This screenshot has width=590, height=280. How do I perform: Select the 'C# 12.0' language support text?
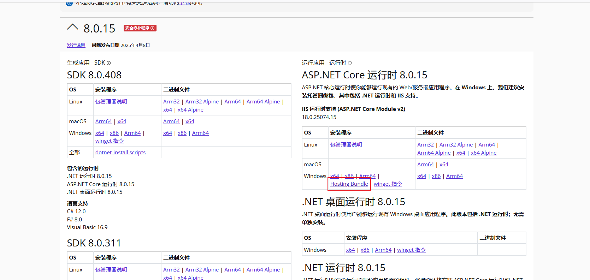pos(76,212)
